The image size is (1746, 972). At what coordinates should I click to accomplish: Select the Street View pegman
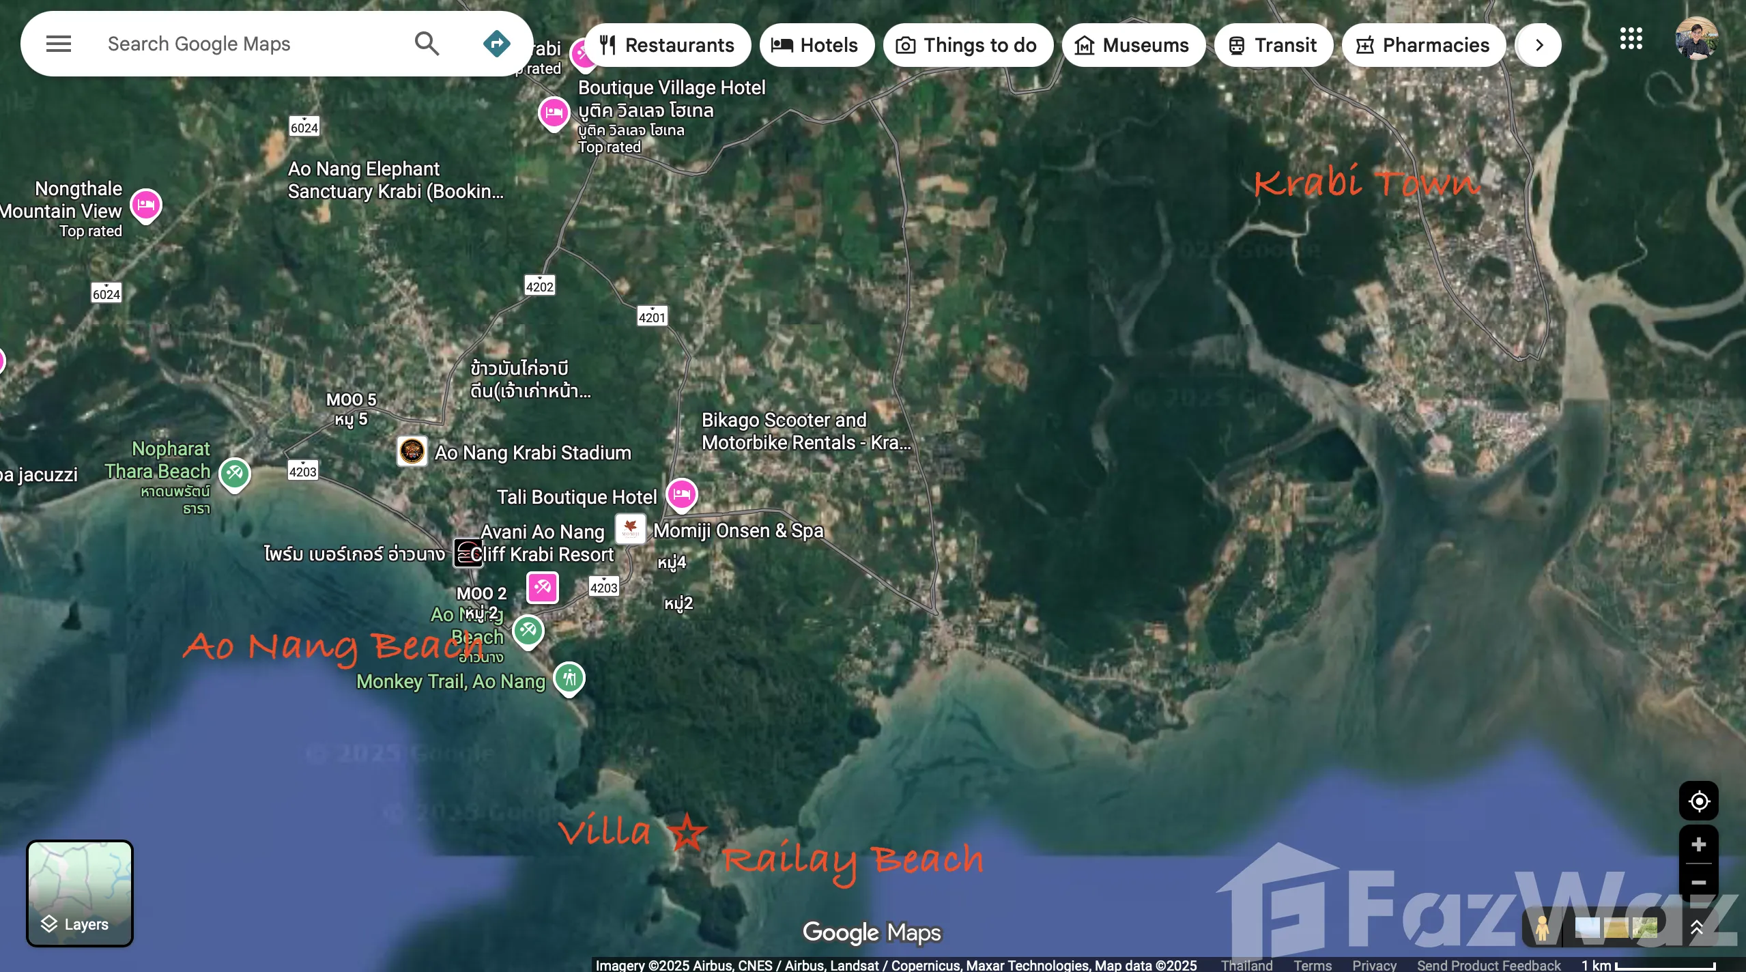tap(1542, 928)
